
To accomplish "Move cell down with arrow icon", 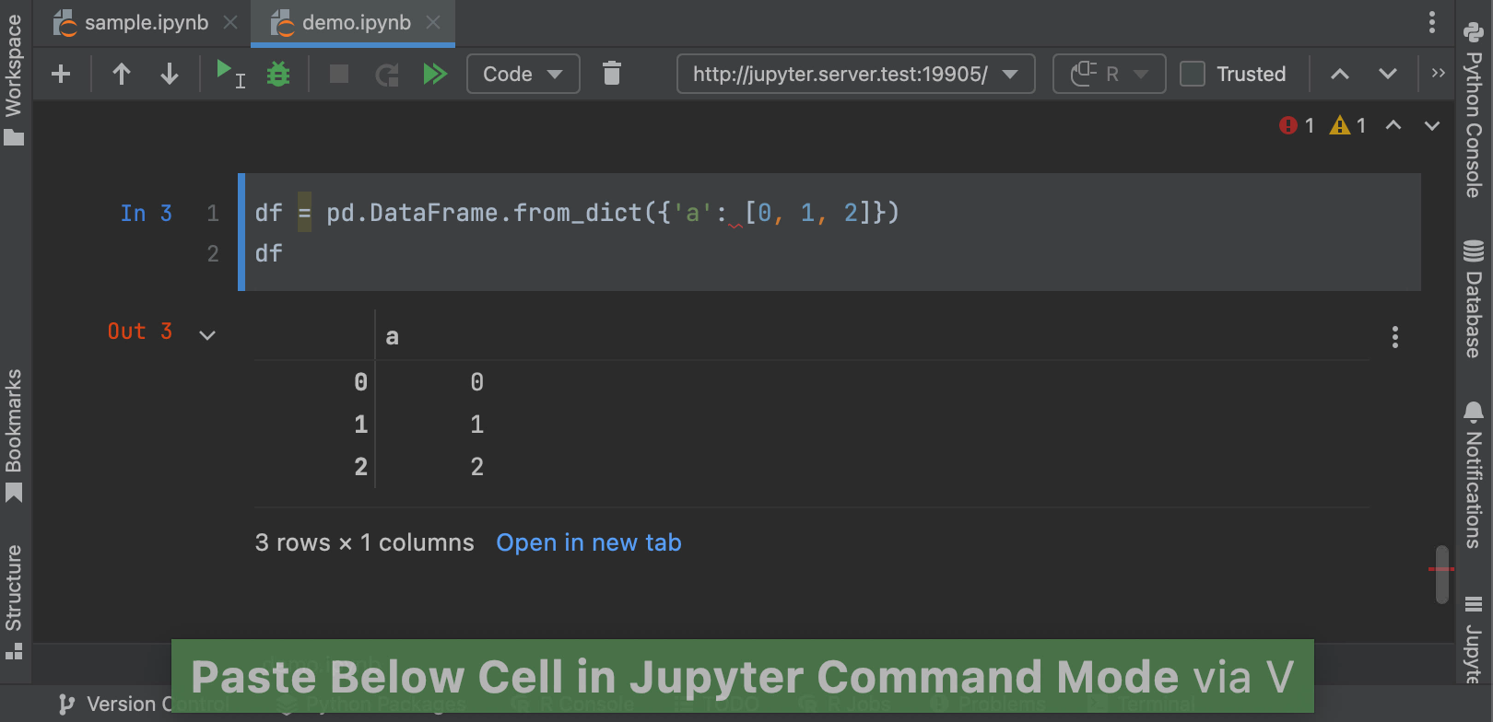I will coord(170,74).
